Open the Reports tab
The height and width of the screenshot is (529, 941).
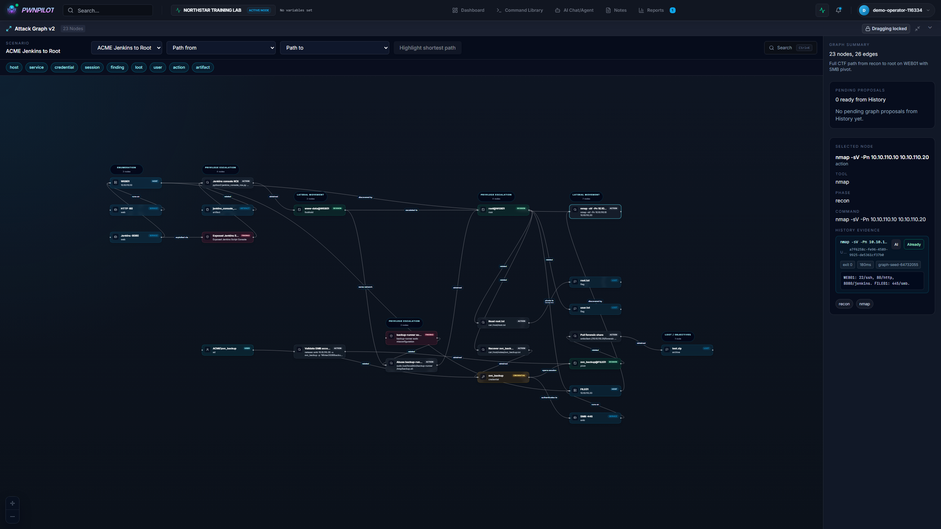pos(657,10)
